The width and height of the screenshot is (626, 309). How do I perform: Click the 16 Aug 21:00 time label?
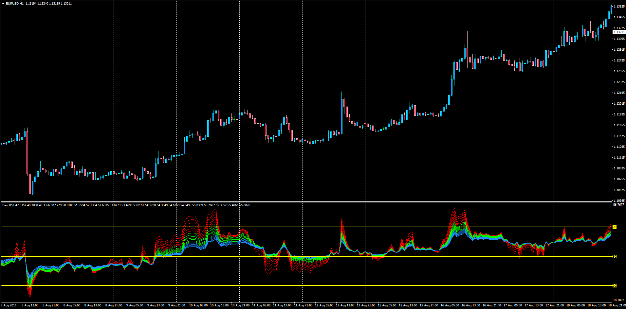pos(492,305)
